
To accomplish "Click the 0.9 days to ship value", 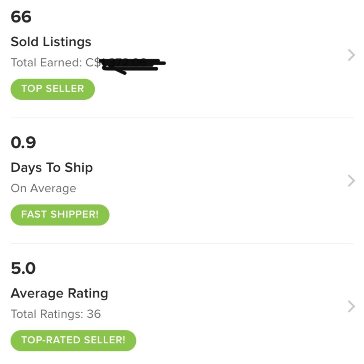I will 23,143.
